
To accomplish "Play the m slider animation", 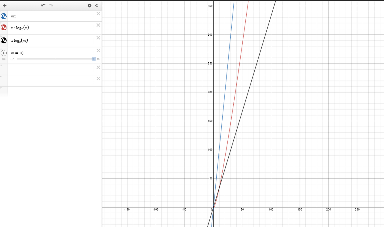I will pyautogui.click(x=4, y=53).
